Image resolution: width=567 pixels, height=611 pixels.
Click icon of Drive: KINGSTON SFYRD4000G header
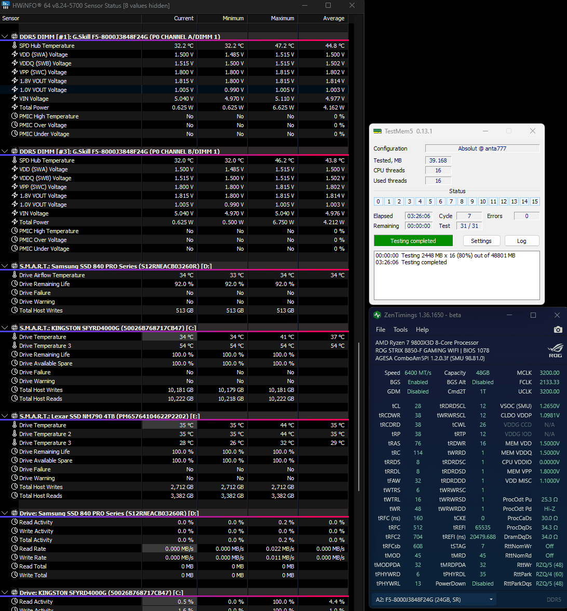coord(15,593)
